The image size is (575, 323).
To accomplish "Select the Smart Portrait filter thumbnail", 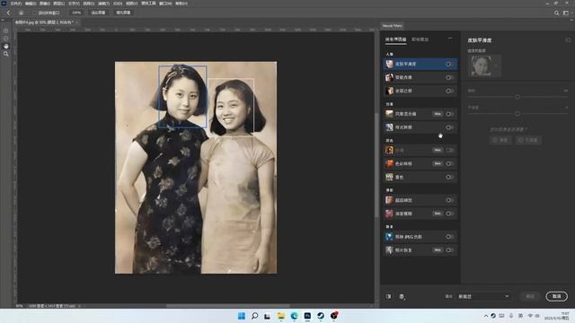I will [389, 77].
